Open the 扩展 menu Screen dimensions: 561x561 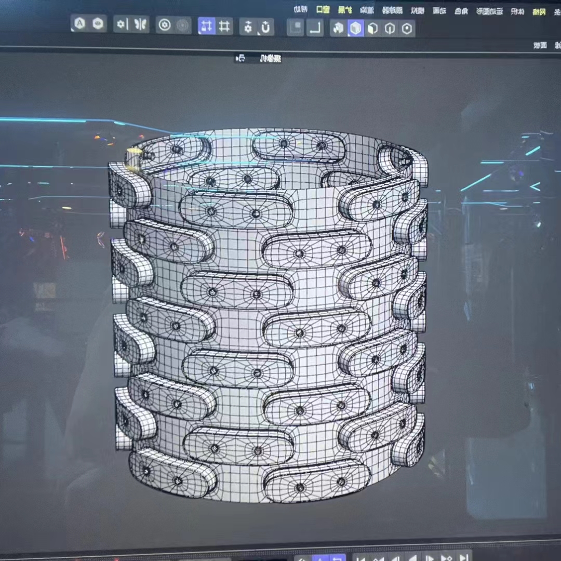tap(345, 10)
